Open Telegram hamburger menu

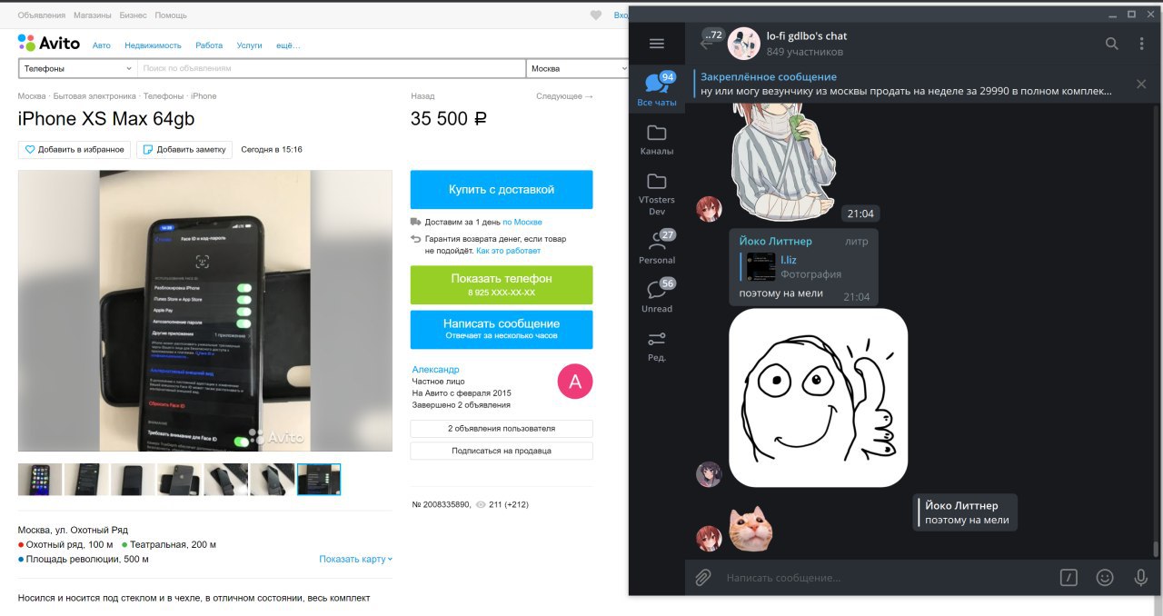657,44
